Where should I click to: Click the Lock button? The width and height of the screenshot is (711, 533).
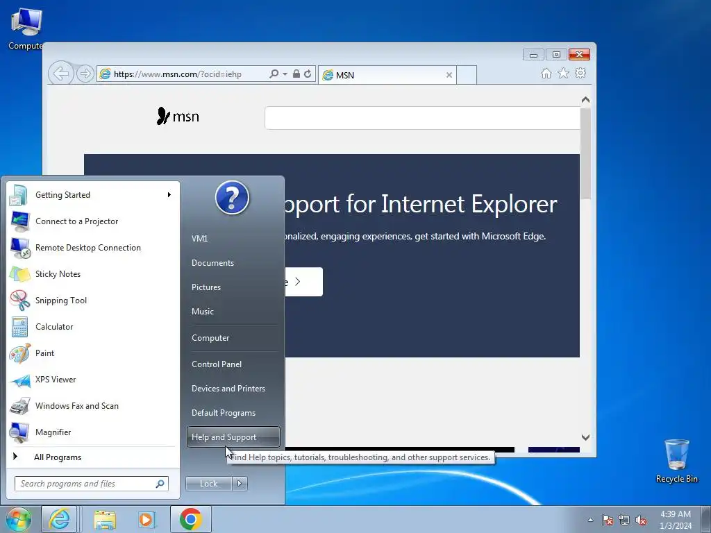click(x=208, y=484)
